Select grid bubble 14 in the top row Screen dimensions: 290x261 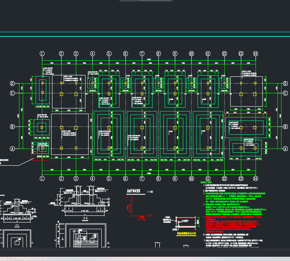[256, 54]
